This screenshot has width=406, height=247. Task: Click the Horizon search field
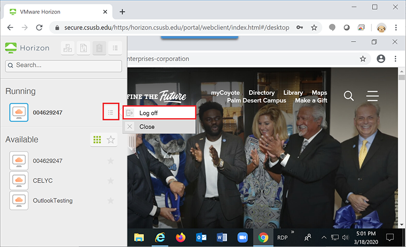click(x=63, y=65)
